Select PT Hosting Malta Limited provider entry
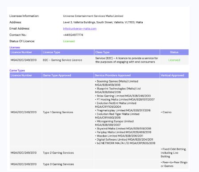The image size is (199, 172). (x=125, y=99)
